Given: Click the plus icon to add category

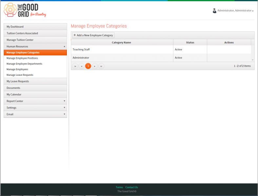Looking at the screenshot, I should 74,35.
